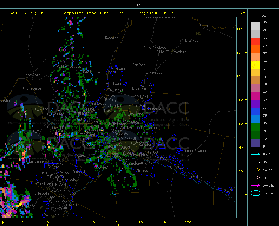Screen dimensions: 279x226
Task: Click the Capdevila map label
Action: click(91, 72)
